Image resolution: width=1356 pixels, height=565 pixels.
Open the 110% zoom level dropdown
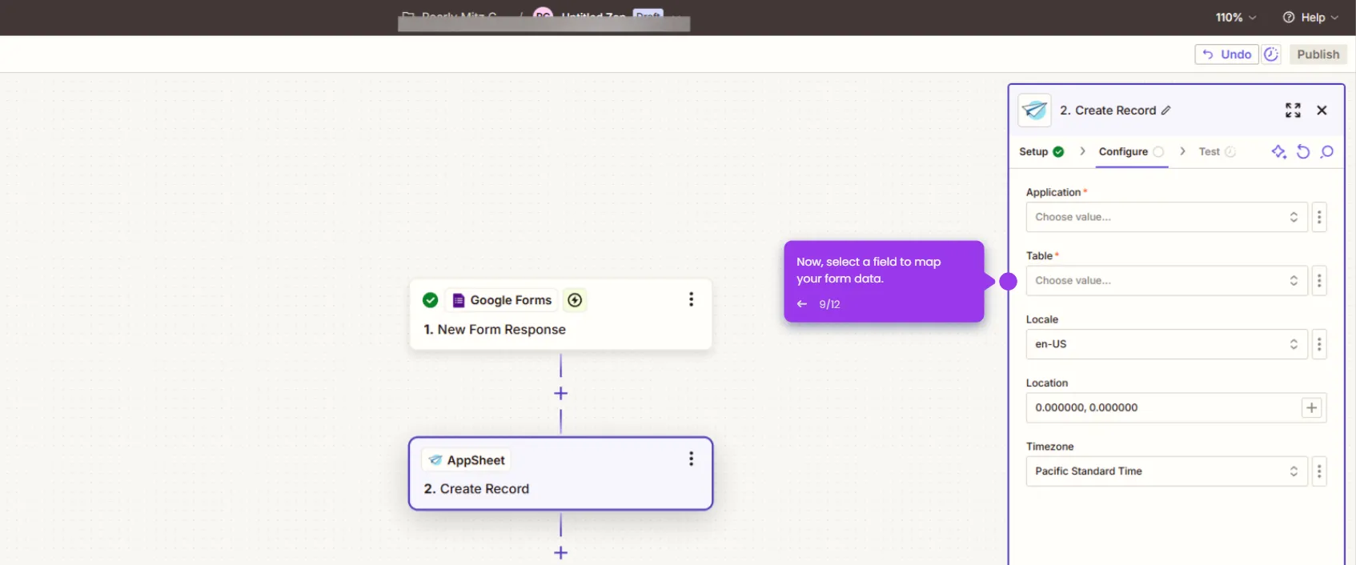[1236, 18]
